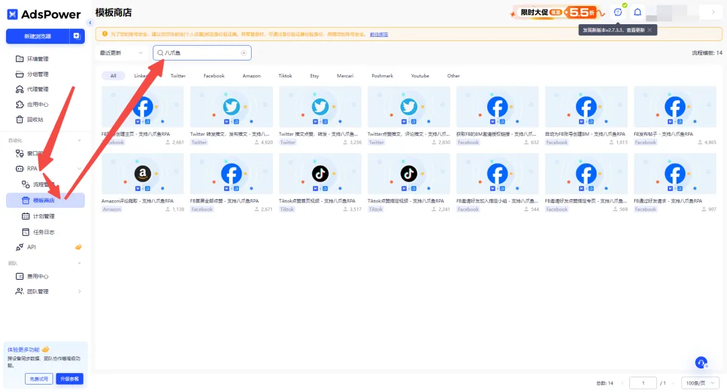Select the Amazon category tab
The image size is (727, 392).
(251, 76)
